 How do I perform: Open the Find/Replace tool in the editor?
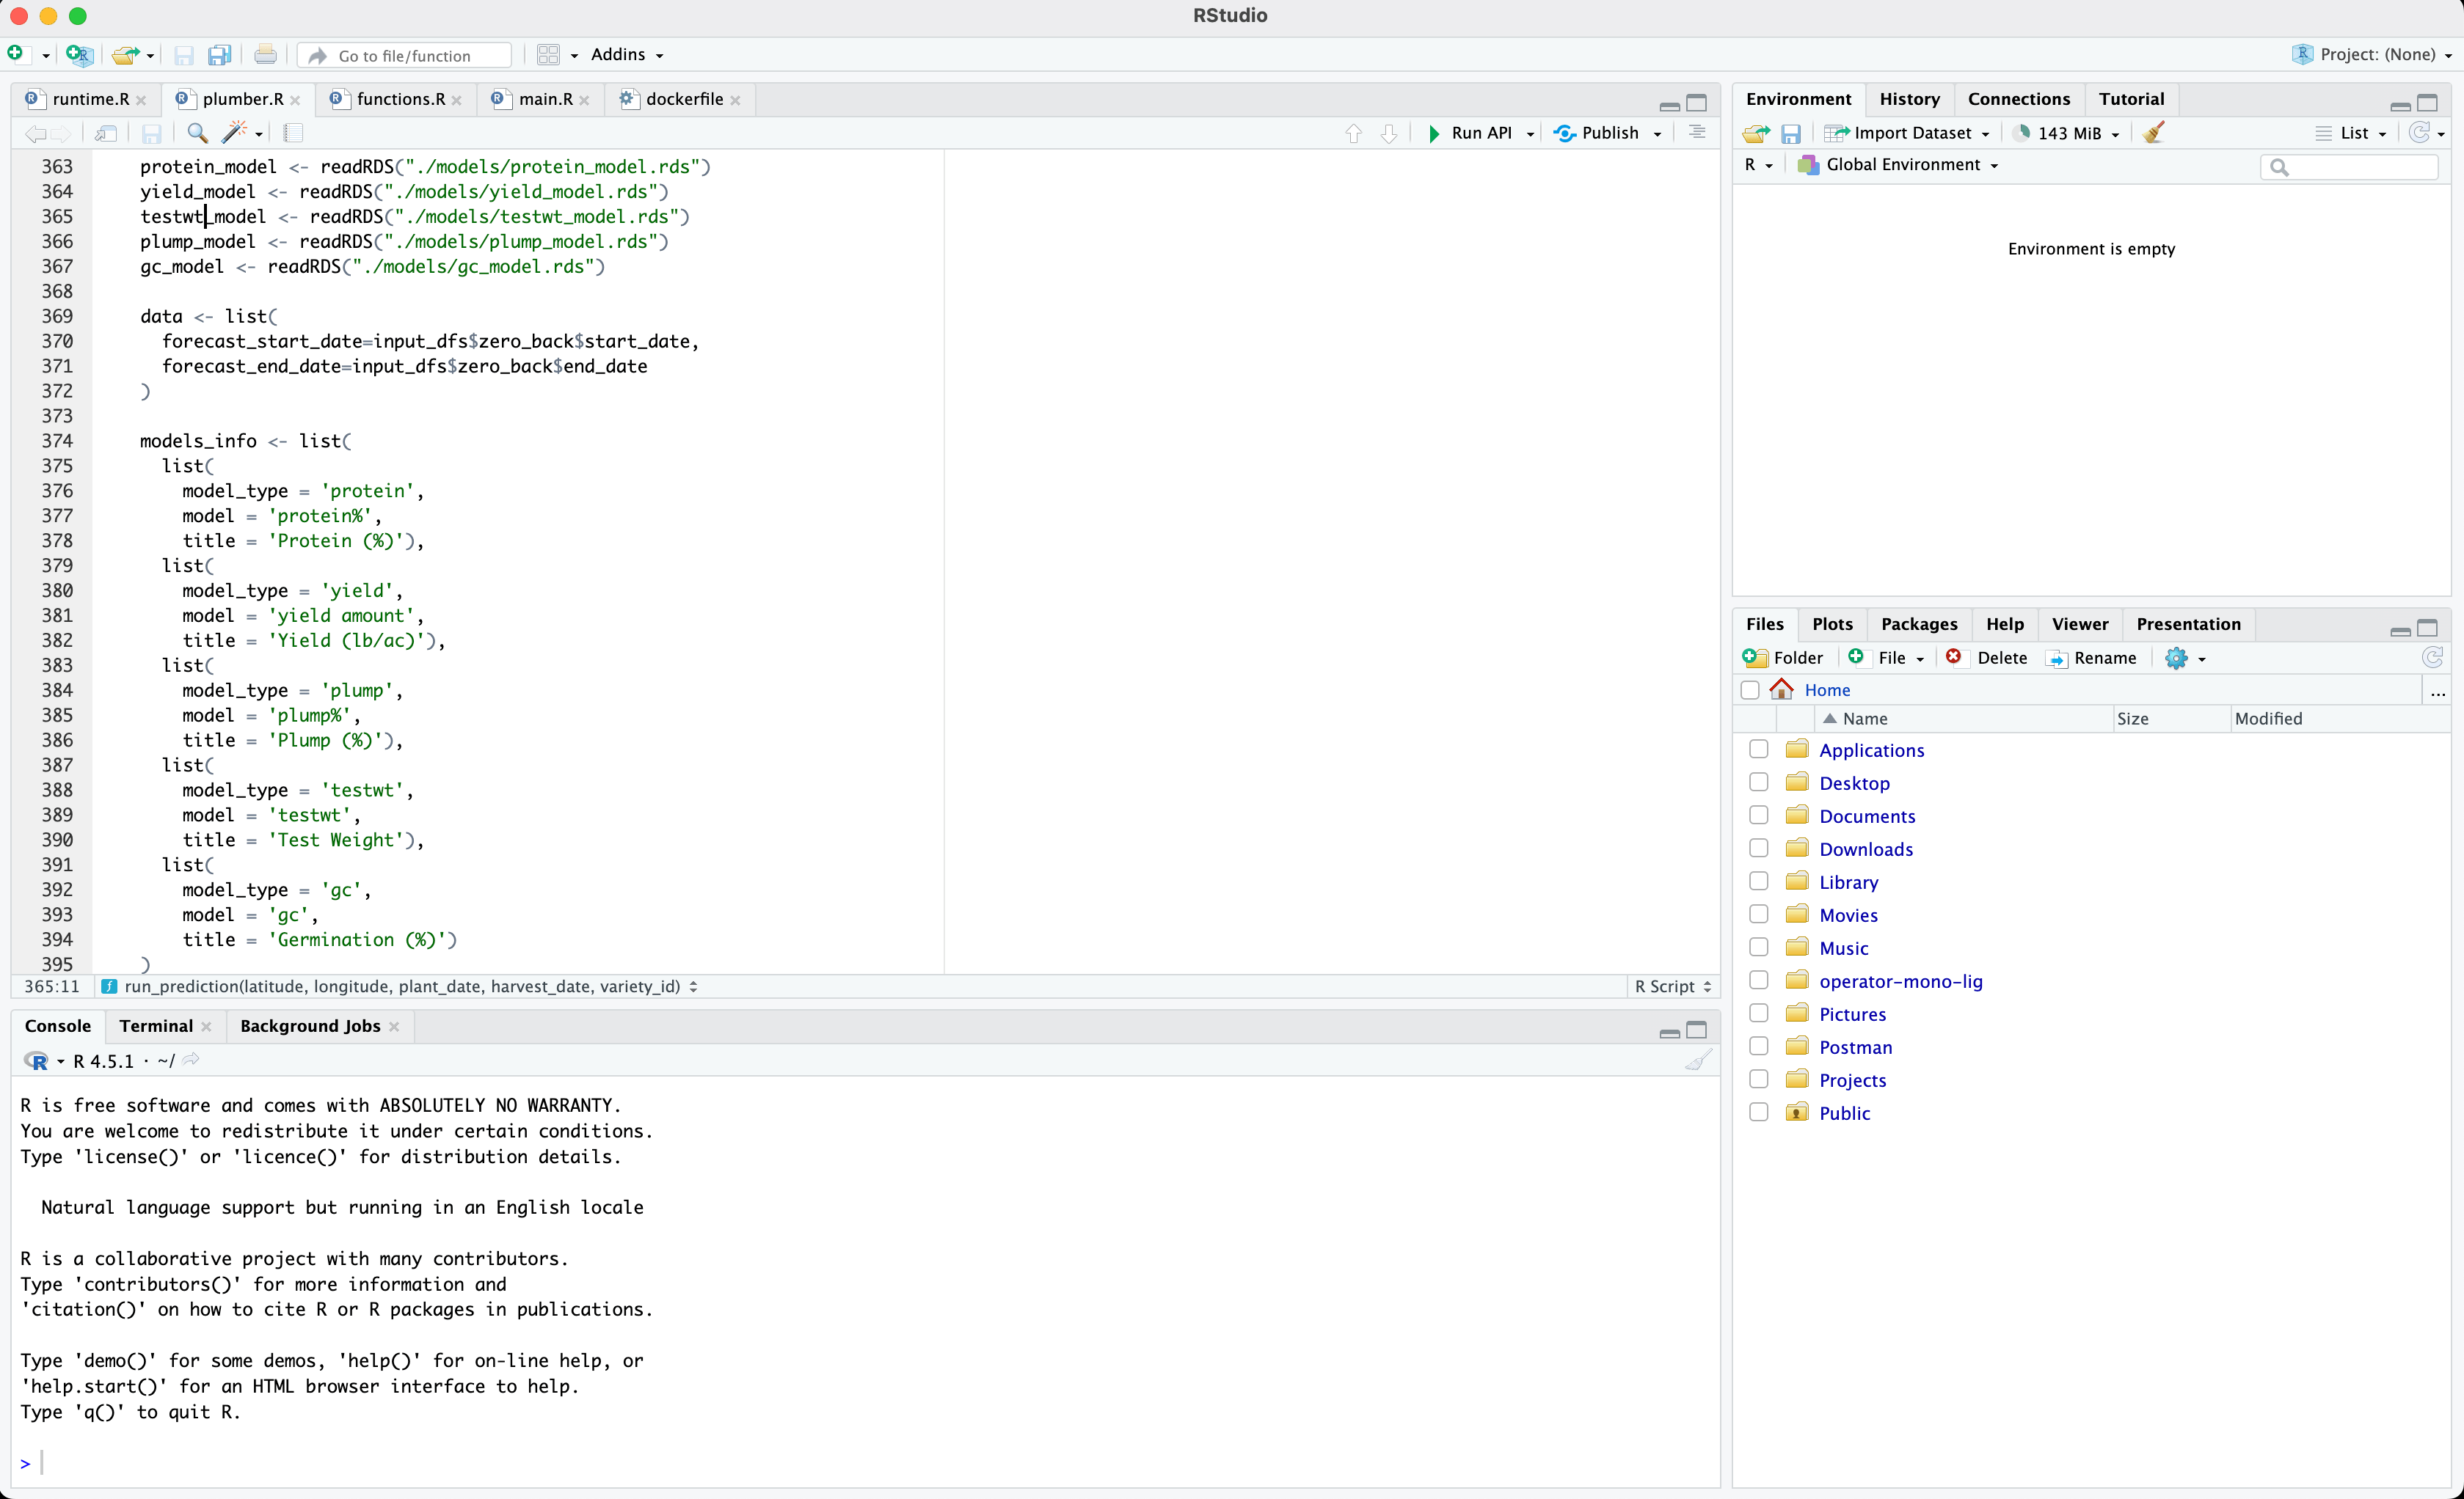tap(197, 133)
